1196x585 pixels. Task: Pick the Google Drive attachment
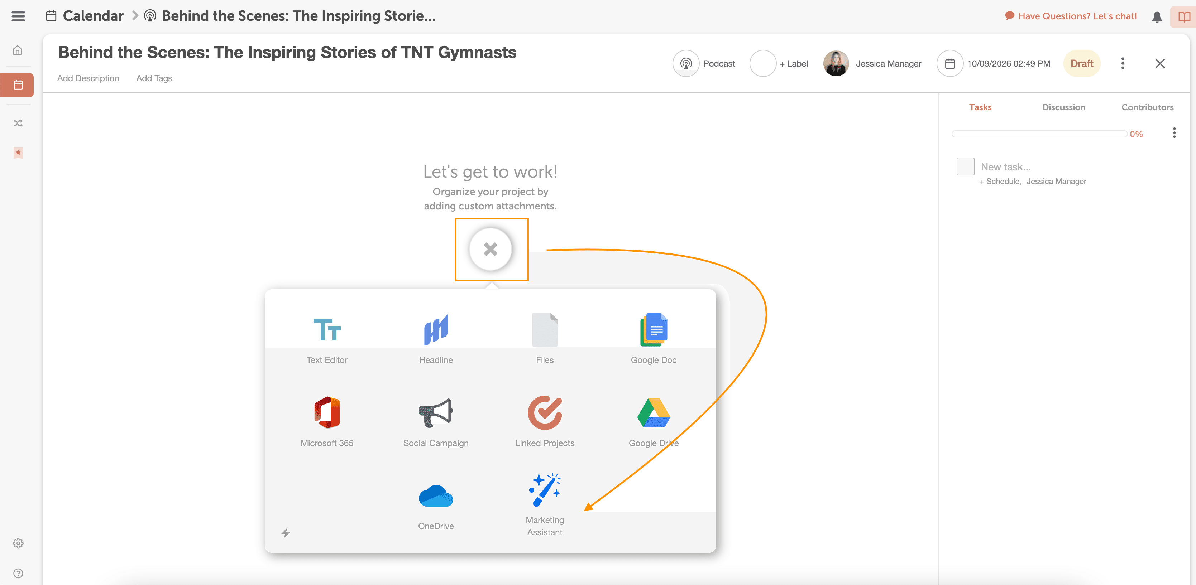(x=653, y=413)
